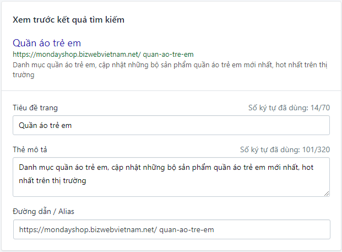The image size is (342, 252).
Task: Click the divider line below the search preview
Action: click(x=171, y=90)
